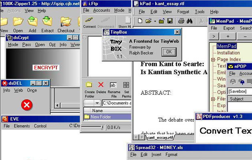Open the Pass menu in dsCrypt
The width and height of the screenshot is (252, 160).
pos(26,45)
